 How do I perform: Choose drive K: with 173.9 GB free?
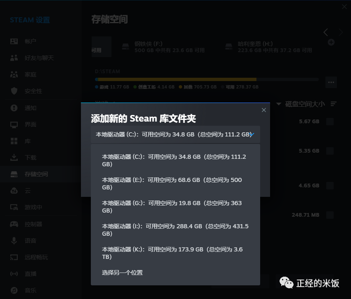[175, 253]
